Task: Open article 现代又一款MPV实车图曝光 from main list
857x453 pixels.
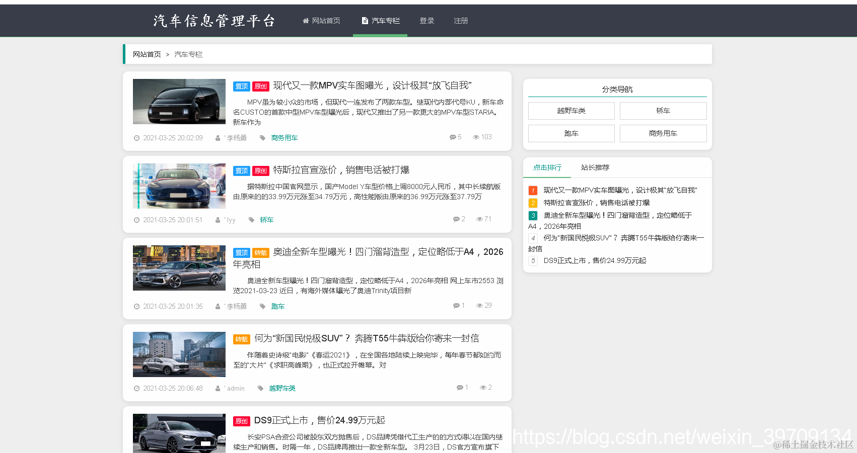Action: pyautogui.click(x=372, y=85)
